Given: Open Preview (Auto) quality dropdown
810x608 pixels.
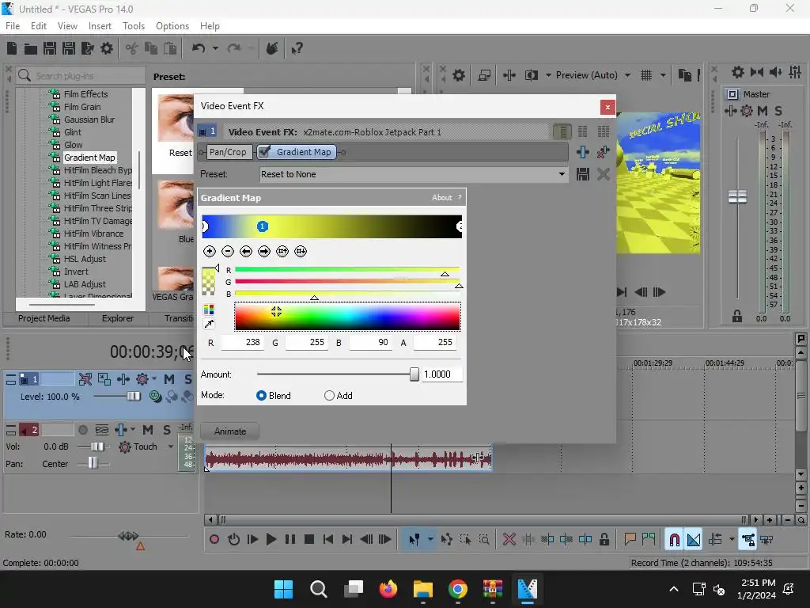Looking at the screenshot, I should click(627, 75).
